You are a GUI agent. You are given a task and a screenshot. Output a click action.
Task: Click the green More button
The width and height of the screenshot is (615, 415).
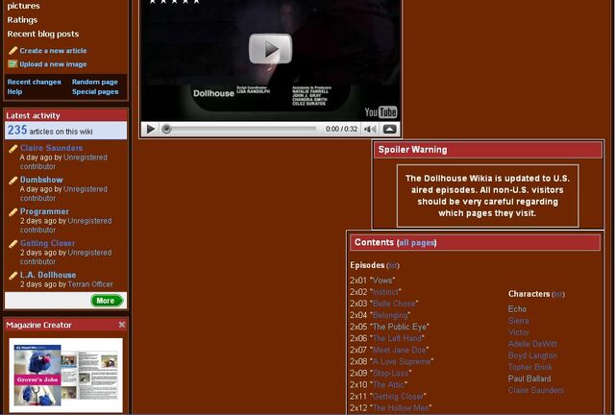coord(107,301)
